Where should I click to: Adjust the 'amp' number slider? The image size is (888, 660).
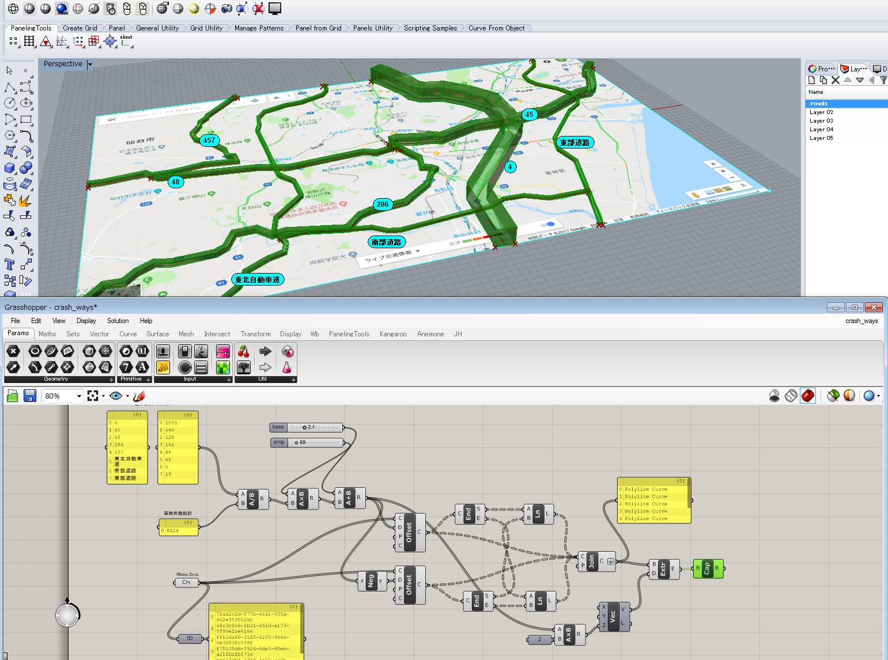tap(307, 442)
